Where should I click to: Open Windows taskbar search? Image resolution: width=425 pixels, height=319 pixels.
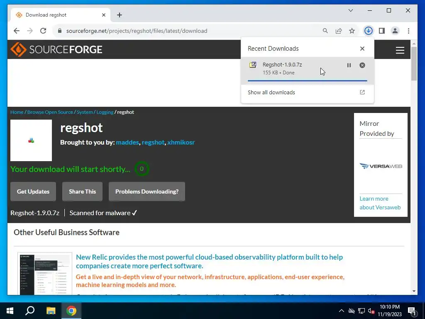[30, 311]
